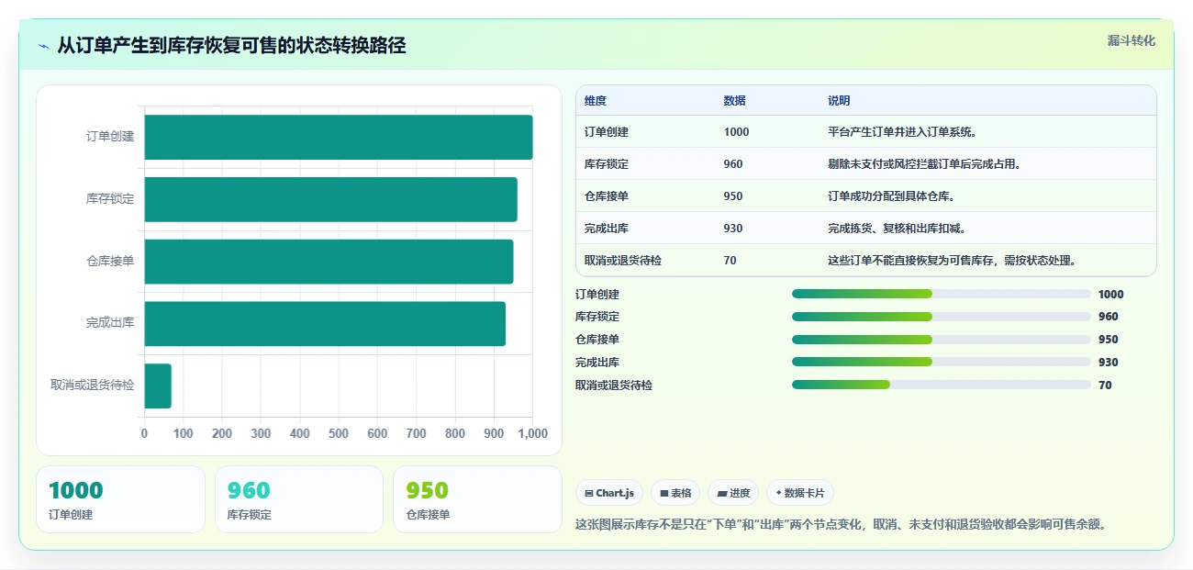Click the 1,000 x-axis tick label
Screen dimensions: 1193x570
pos(532,434)
